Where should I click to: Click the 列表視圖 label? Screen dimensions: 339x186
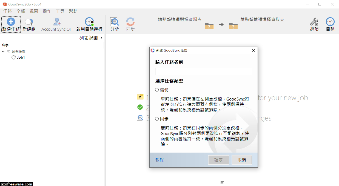pos(89,38)
